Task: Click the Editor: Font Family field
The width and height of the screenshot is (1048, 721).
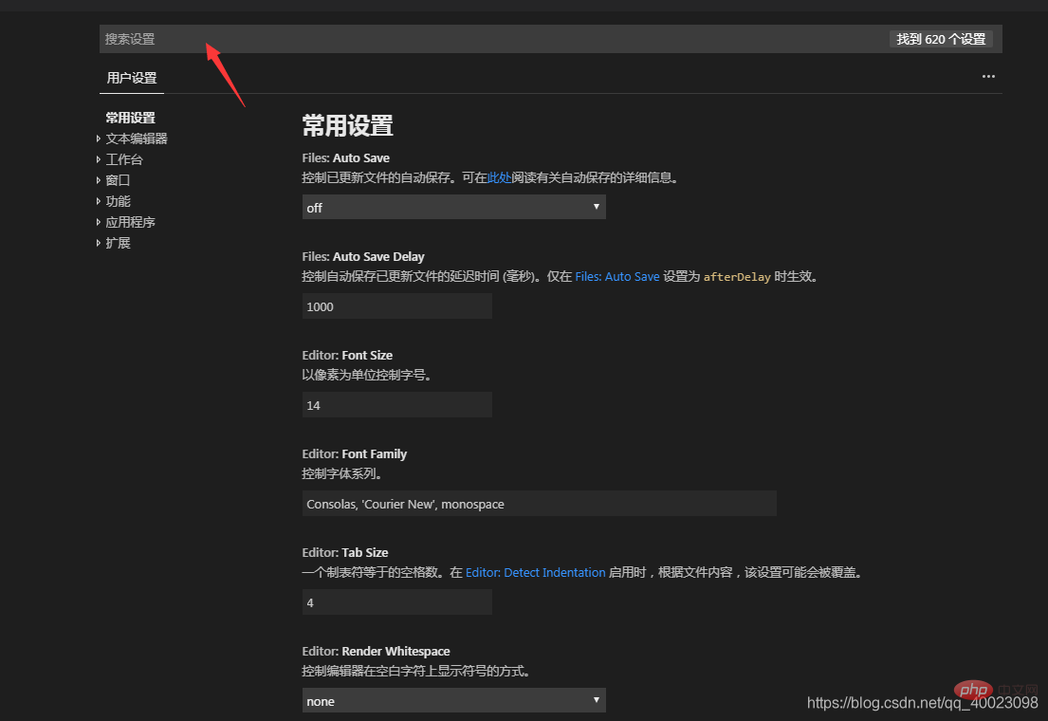Action: pos(539,503)
